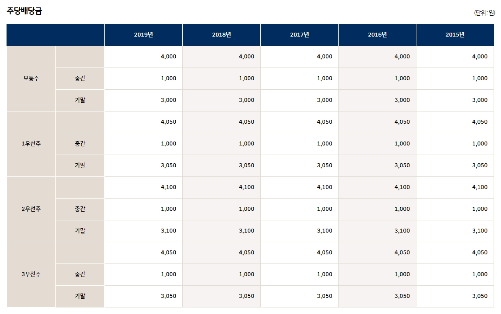The image size is (501, 314).
Task: Select the 2019년 column header
Action: click(143, 35)
